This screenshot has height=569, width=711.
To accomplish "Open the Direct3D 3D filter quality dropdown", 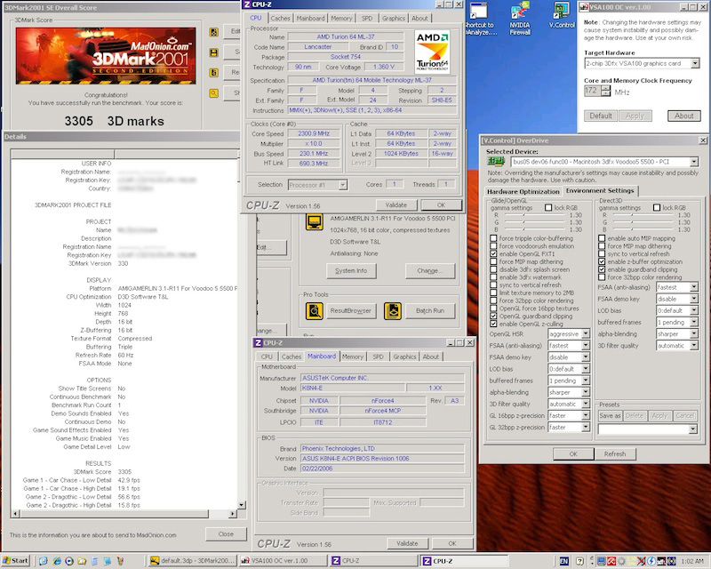I will 694,345.
